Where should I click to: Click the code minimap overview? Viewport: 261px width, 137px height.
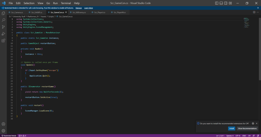[x=246, y=23]
